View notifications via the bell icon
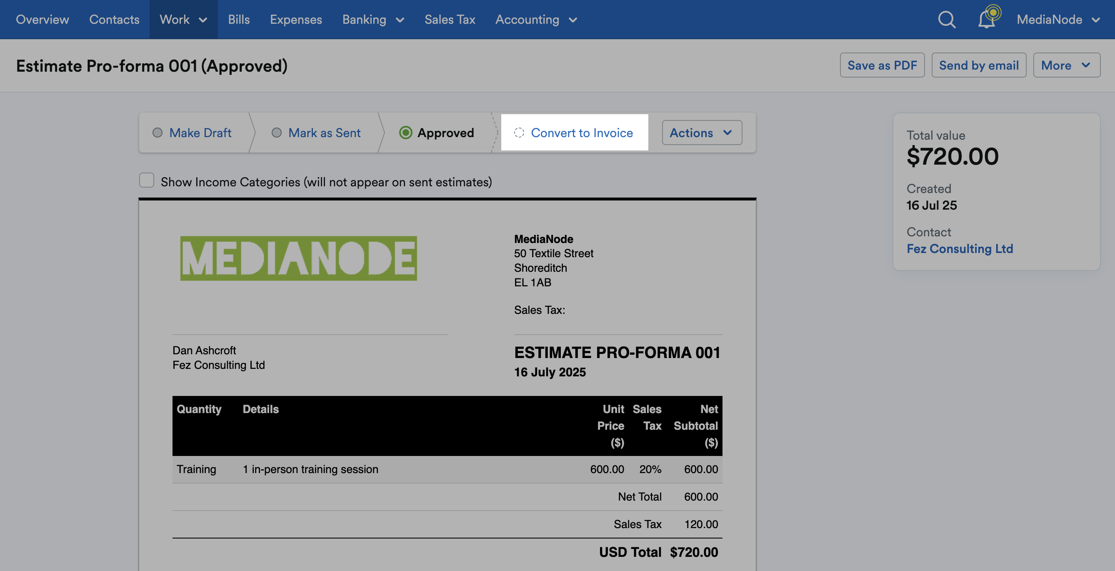Viewport: 1115px width, 571px height. tap(987, 20)
